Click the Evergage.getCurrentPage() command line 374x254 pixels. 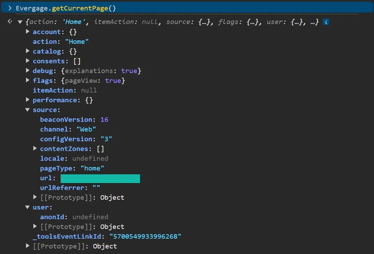66,8
